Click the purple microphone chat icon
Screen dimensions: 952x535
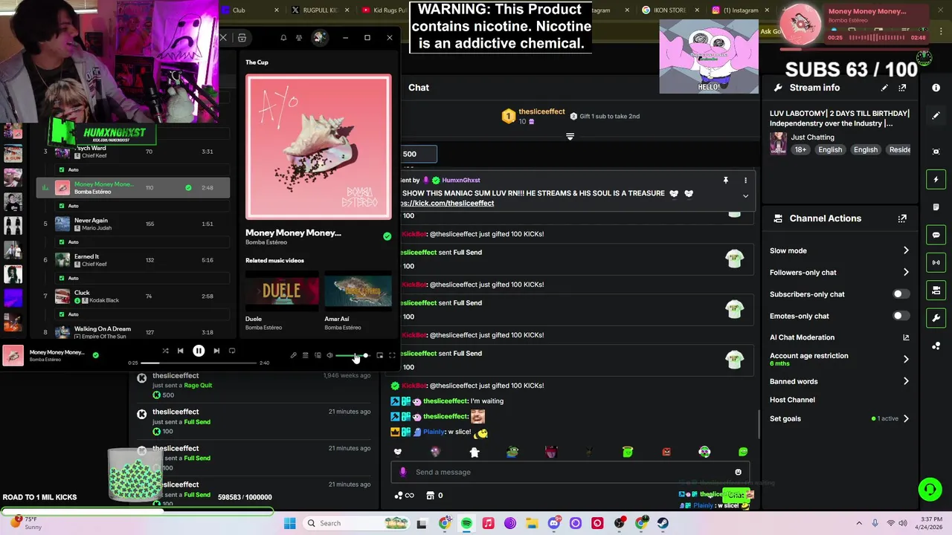[403, 472]
